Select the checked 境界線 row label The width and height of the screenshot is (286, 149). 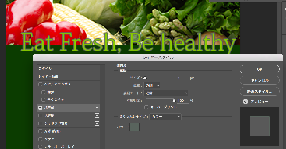(x=50, y=108)
